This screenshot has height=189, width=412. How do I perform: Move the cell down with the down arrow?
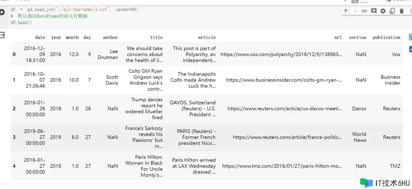point(355,11)
